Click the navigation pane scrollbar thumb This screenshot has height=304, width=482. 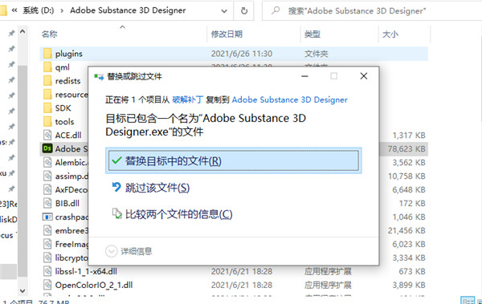[22, 170]
